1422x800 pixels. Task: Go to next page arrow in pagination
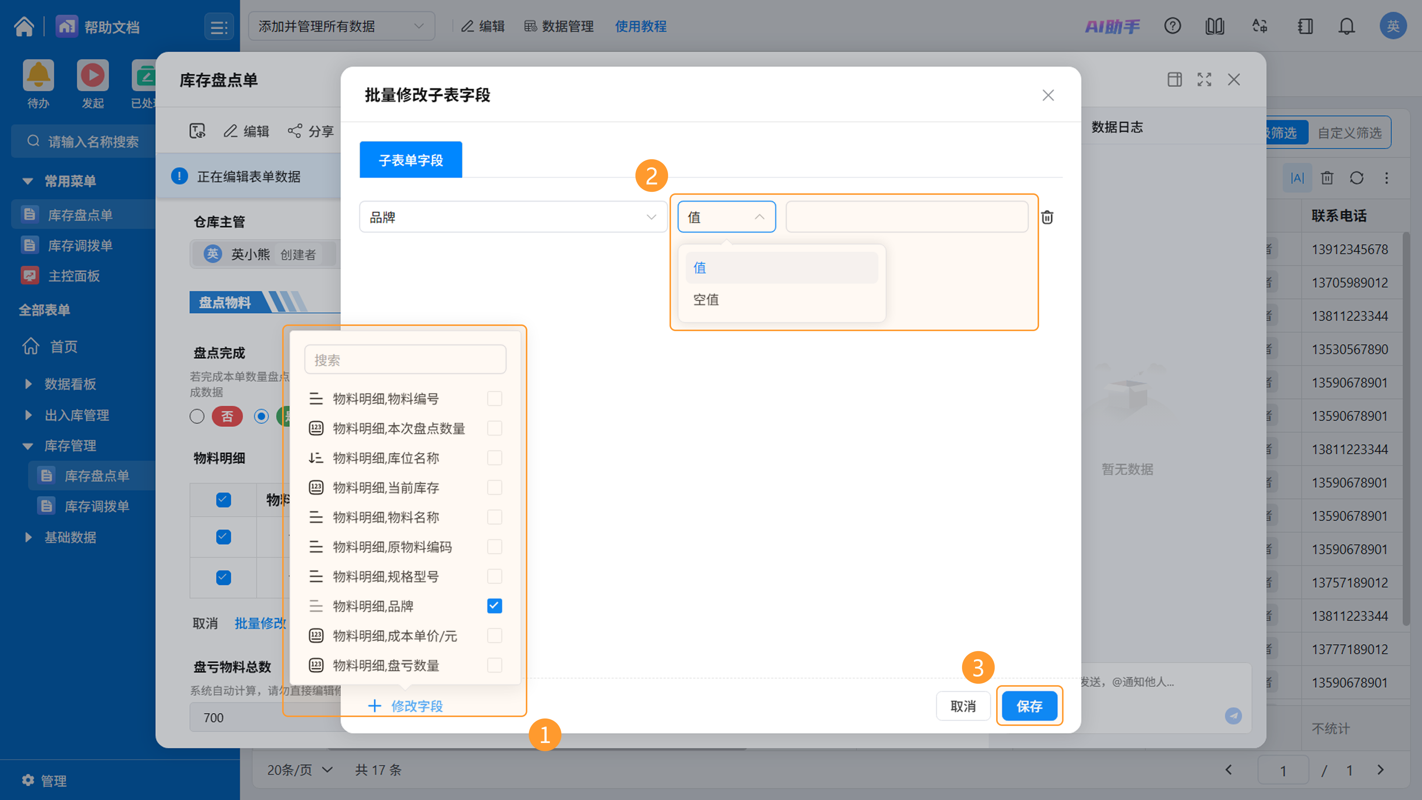click(1380, 770)
